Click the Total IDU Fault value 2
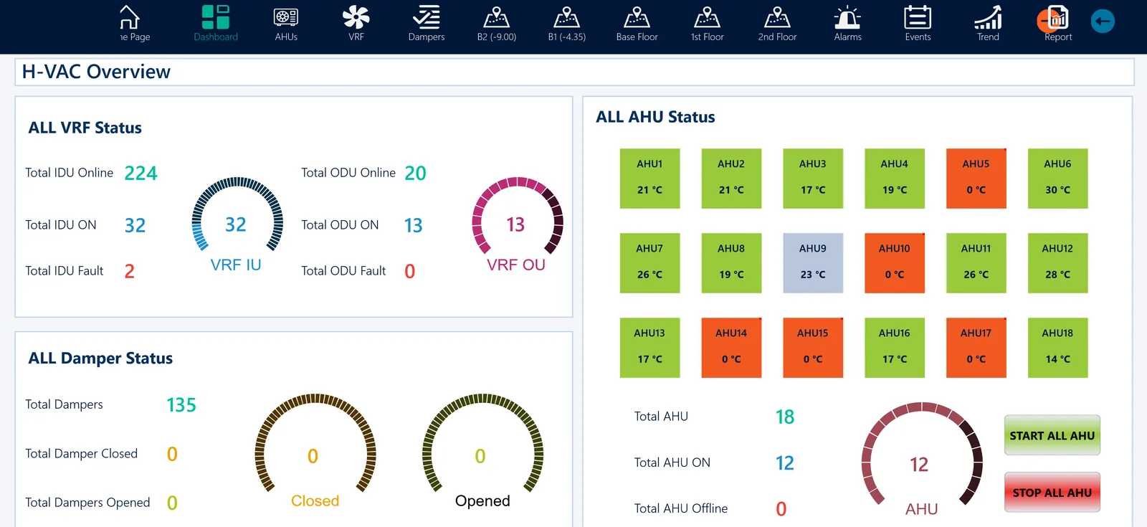Image resolution: width=1147 pixels, height=527 pixels. pos(130,271)
